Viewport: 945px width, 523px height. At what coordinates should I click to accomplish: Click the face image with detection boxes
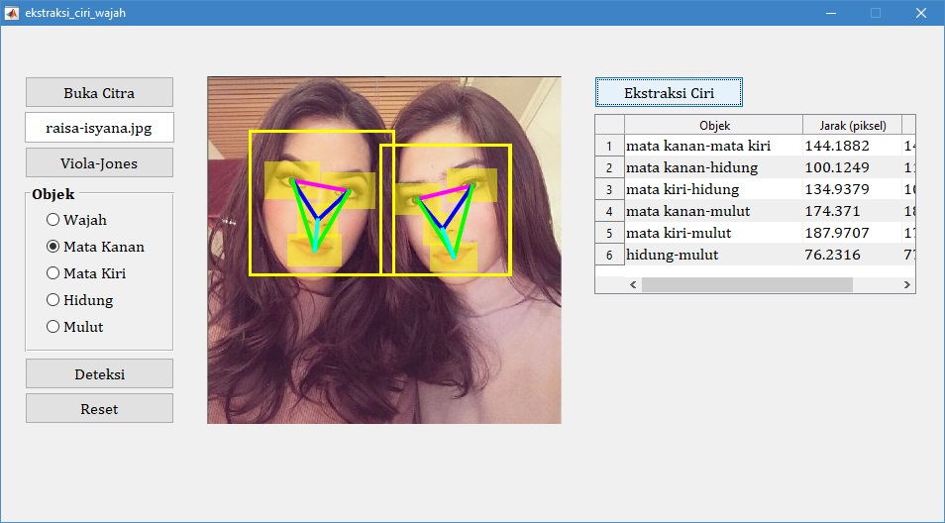[x=383, y=251]
